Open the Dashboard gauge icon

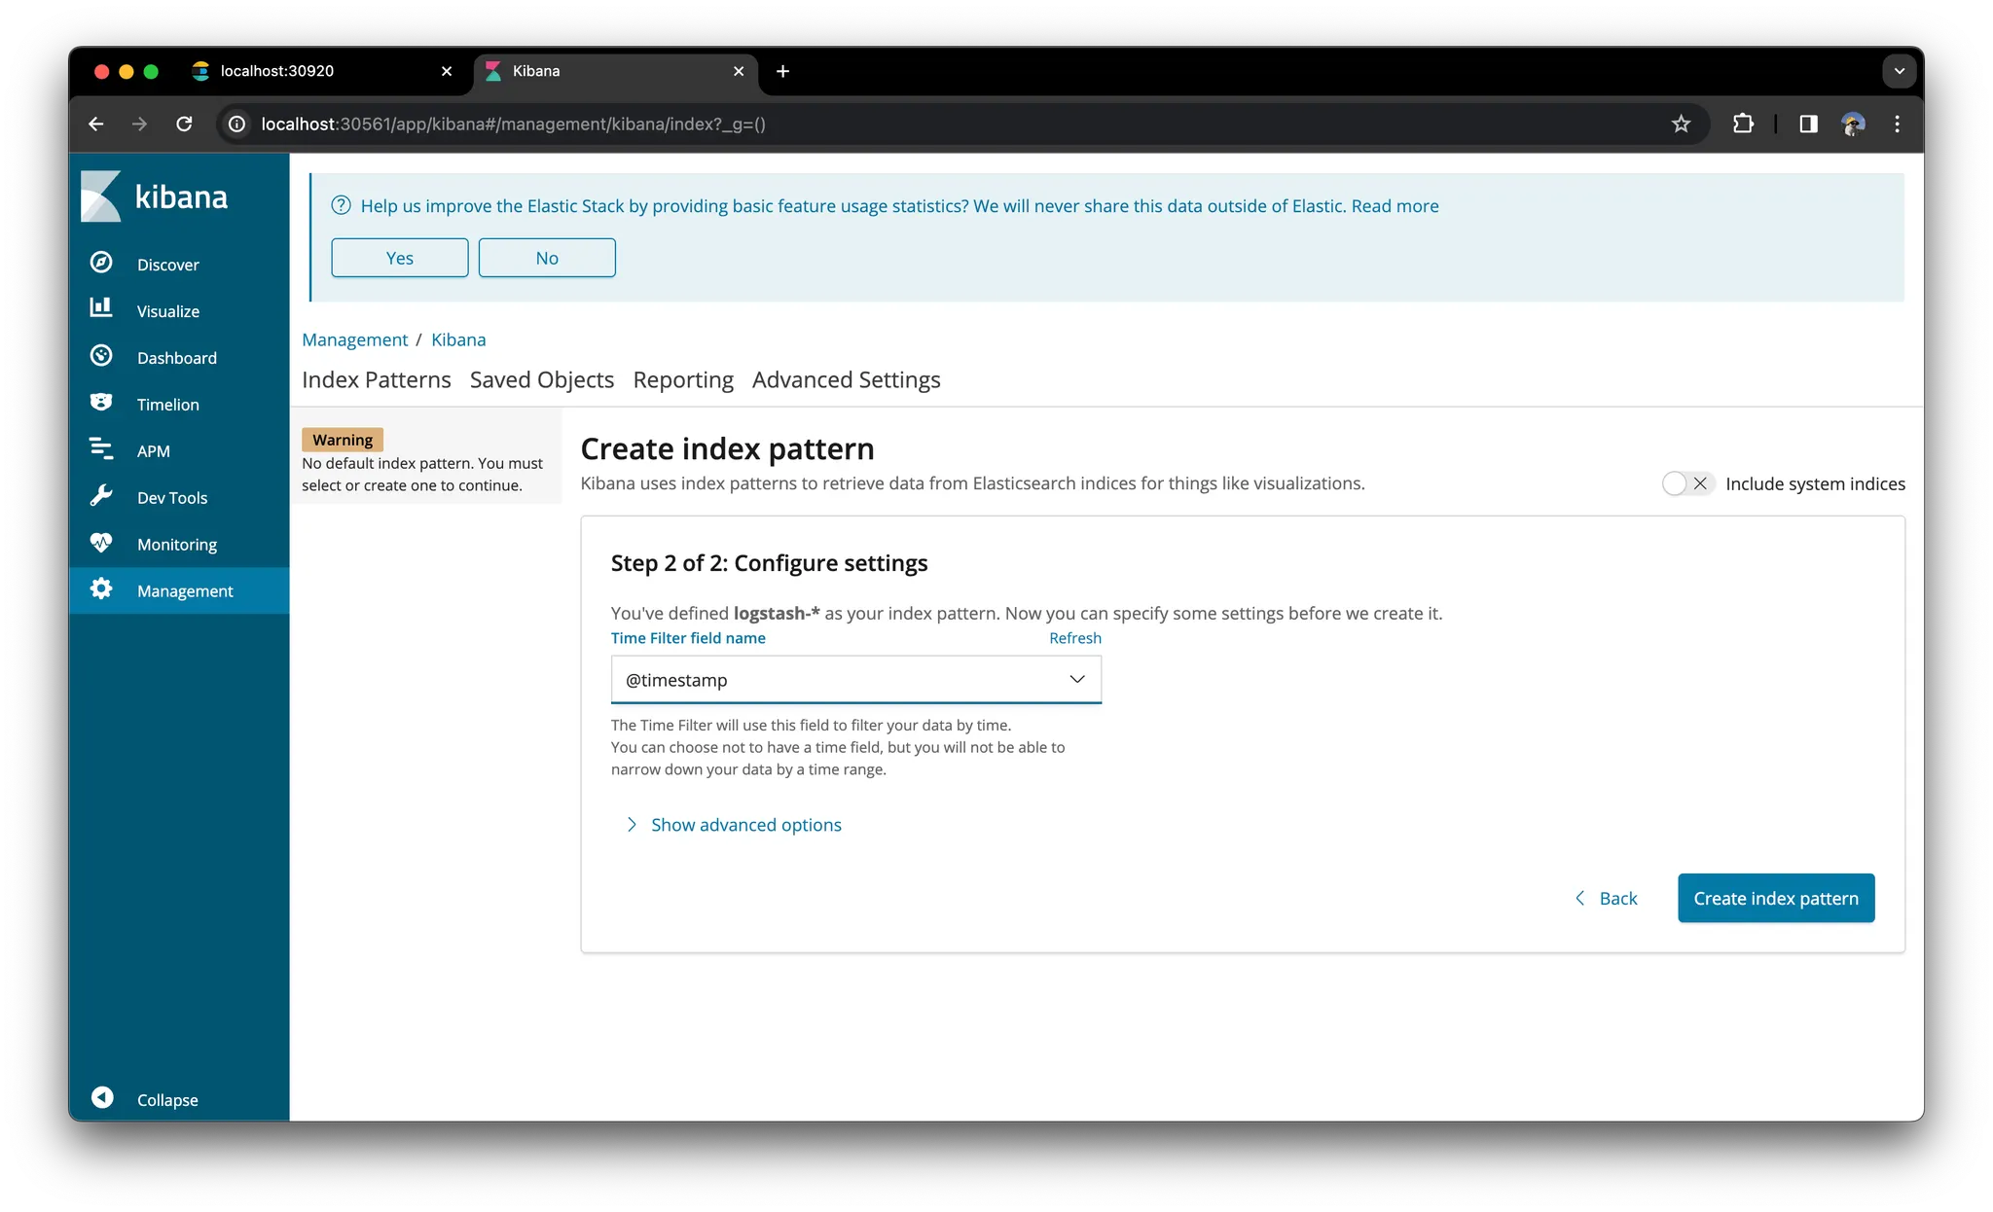coord(101,356)
